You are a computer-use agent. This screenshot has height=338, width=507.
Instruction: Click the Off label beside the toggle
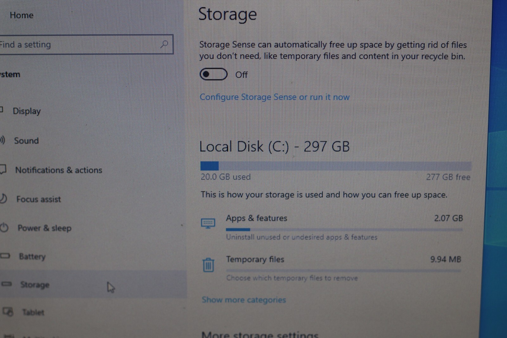(x=241, y=75)
